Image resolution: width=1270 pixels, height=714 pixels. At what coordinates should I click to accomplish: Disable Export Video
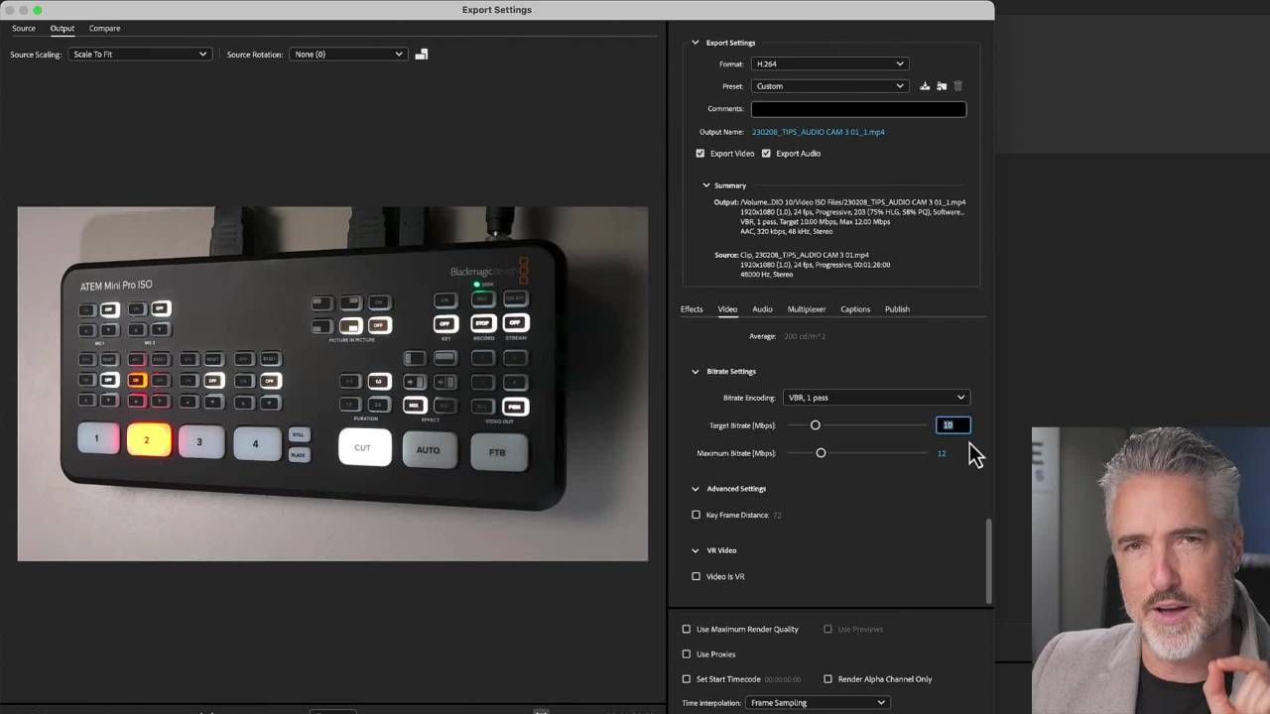[700, 153]
